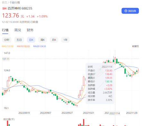Click the 20220927 date axis label
Image resolution: width=142 pixels, height=126 pixels.
coord(67,113)
